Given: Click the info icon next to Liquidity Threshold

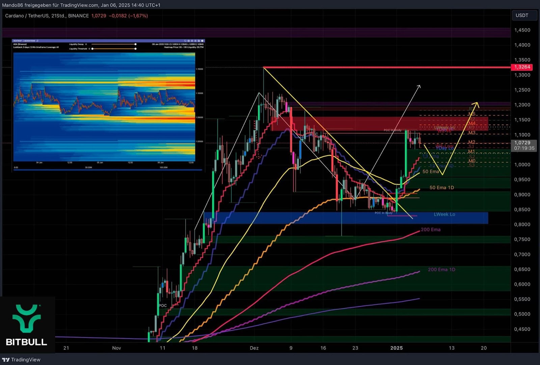Looking at the screenshot, I should (x=89, y=49).
